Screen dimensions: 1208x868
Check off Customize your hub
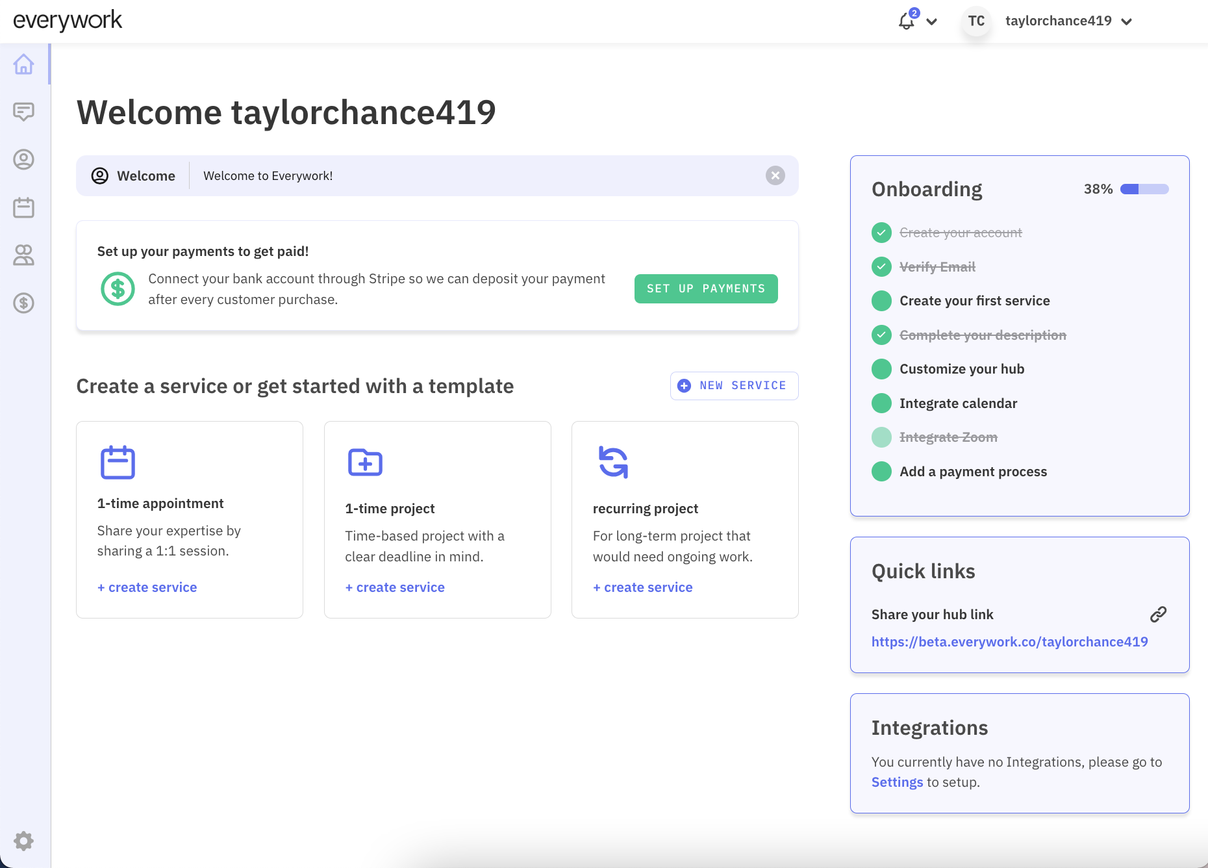[881, 368]
